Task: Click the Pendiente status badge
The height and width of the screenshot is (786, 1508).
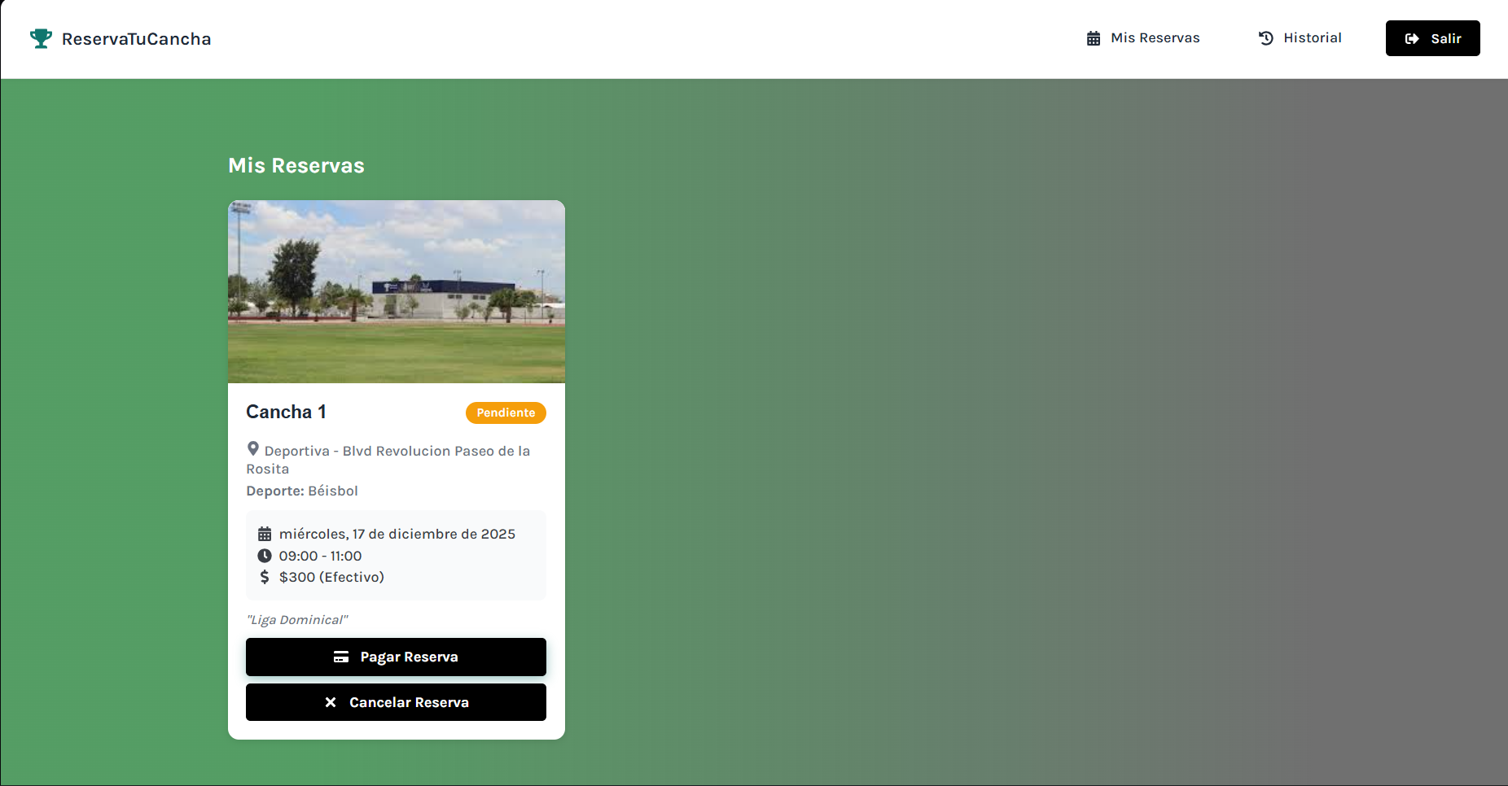Action: (x=506, y=413)
